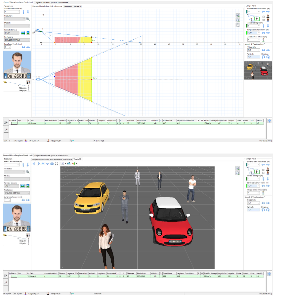Toggle the female figure checkbox in drawing window

click(x=263, y=20)
